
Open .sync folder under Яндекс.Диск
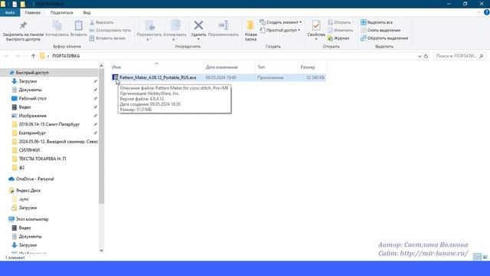tap(24, 199)
